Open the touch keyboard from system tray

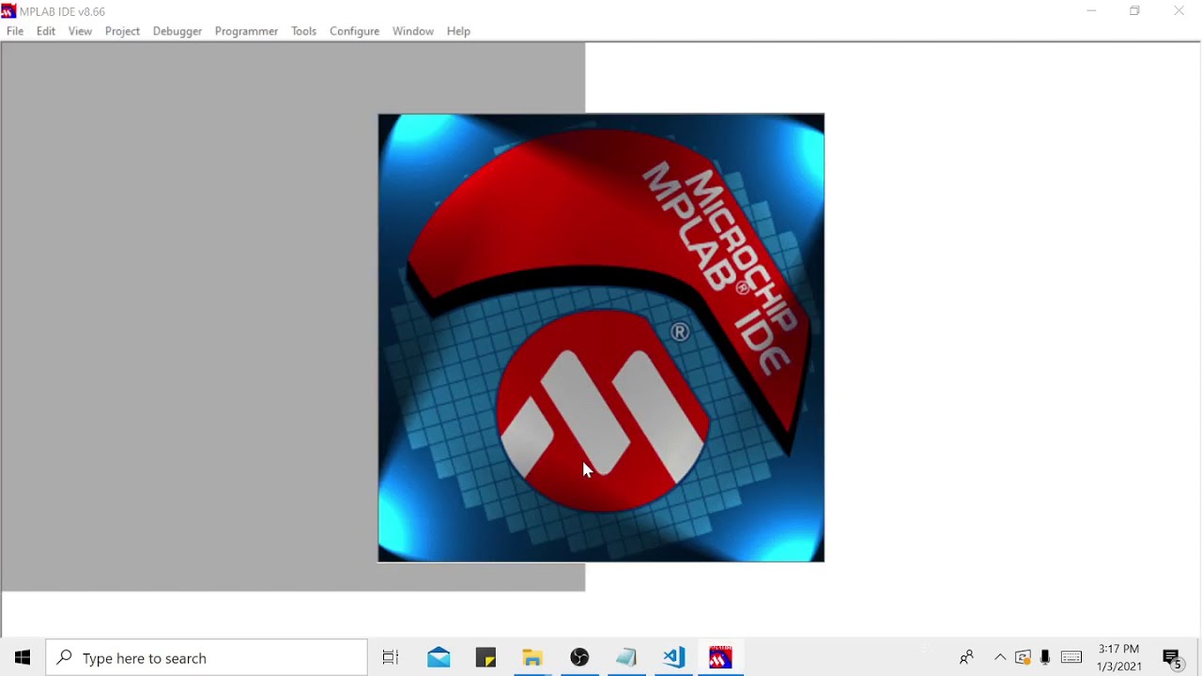(1071, 658)
